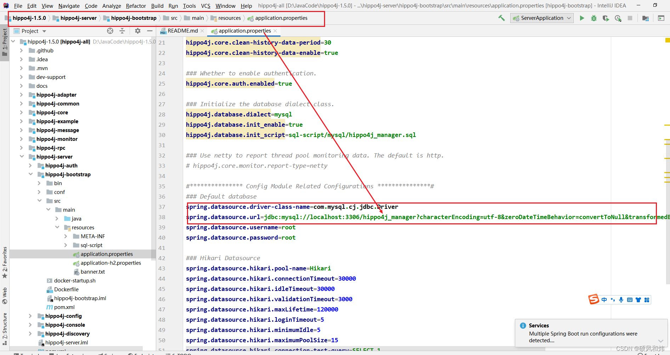Collapse the hippo4j-server module
The height and width of the screenshot is (355, 670).
22,156
